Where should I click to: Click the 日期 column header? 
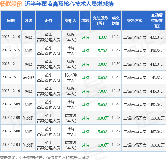11,20
